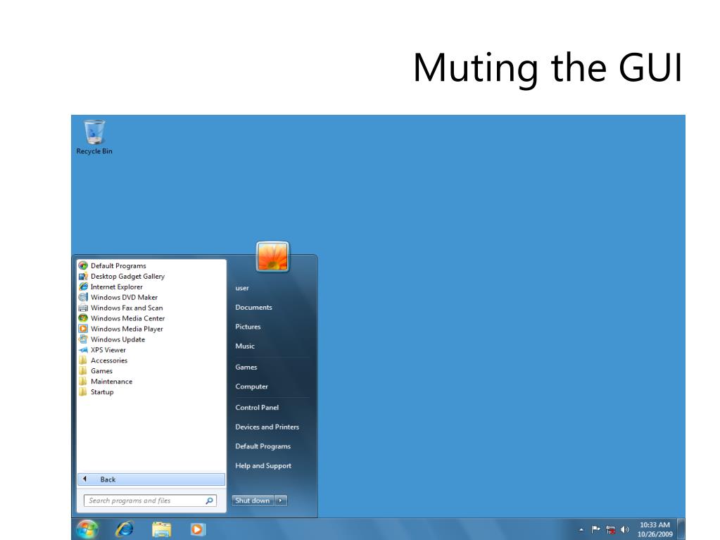
Task: Click the Windows Media Center icon
Action: [83, 318]
